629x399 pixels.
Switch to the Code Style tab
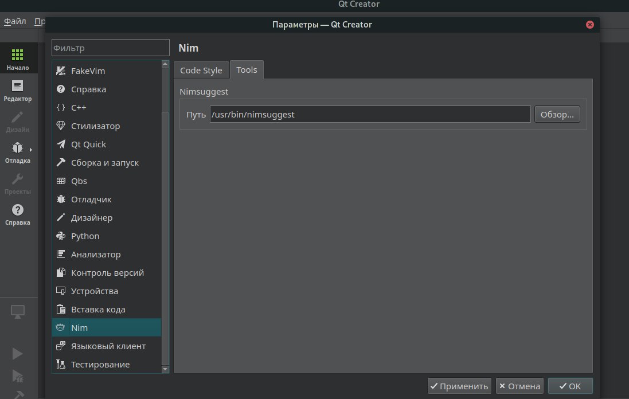[201, 70]
